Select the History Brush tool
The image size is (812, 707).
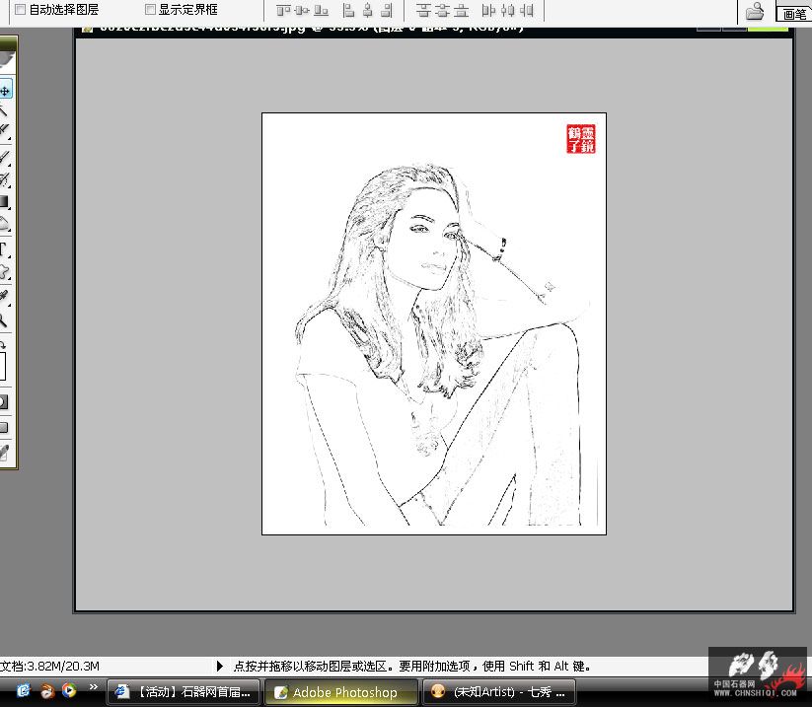coord(4,178)
